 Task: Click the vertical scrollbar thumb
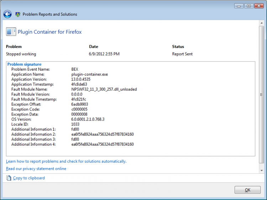pyautogui.click(x=262, y=94)
